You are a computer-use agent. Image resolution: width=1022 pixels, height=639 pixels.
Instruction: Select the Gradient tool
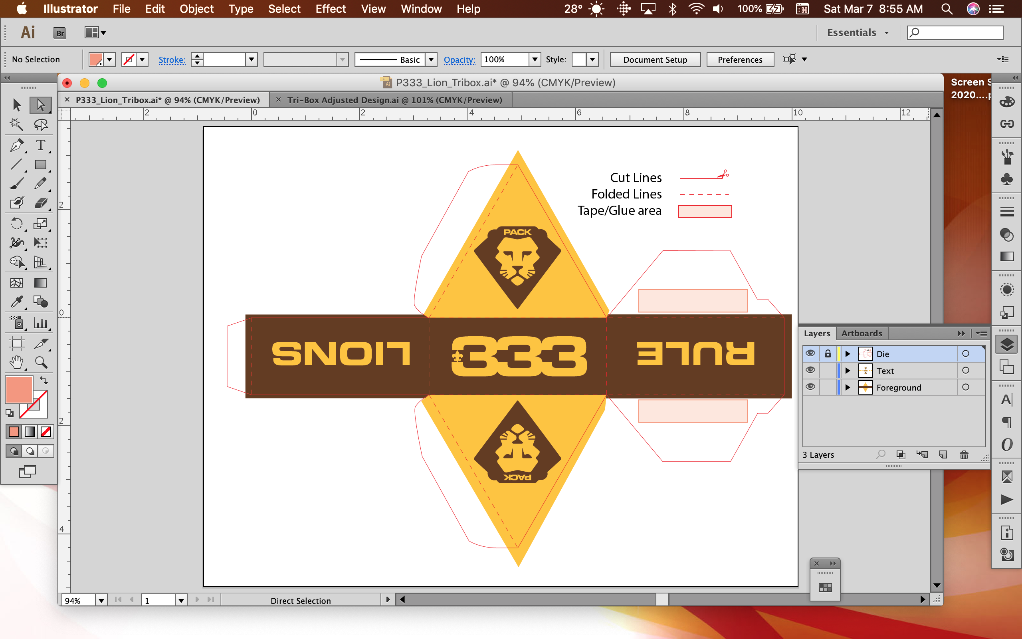[41, 282]
